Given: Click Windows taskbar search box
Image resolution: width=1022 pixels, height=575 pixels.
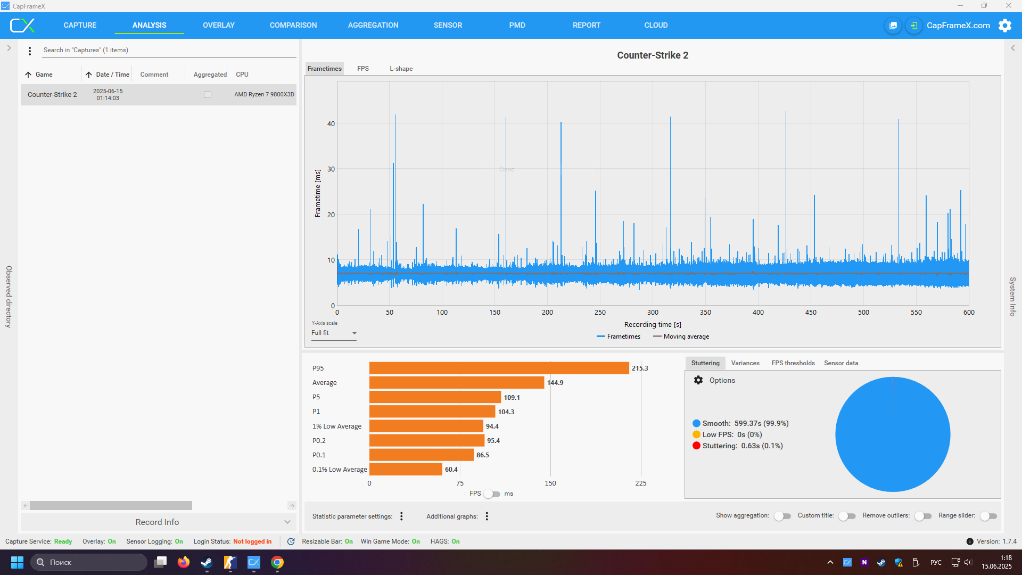Looking at the screenshot, I should (x=88, y=562).
